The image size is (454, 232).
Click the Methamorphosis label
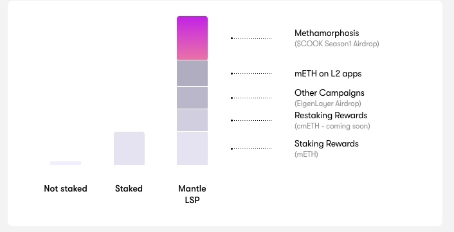(327, 33)
